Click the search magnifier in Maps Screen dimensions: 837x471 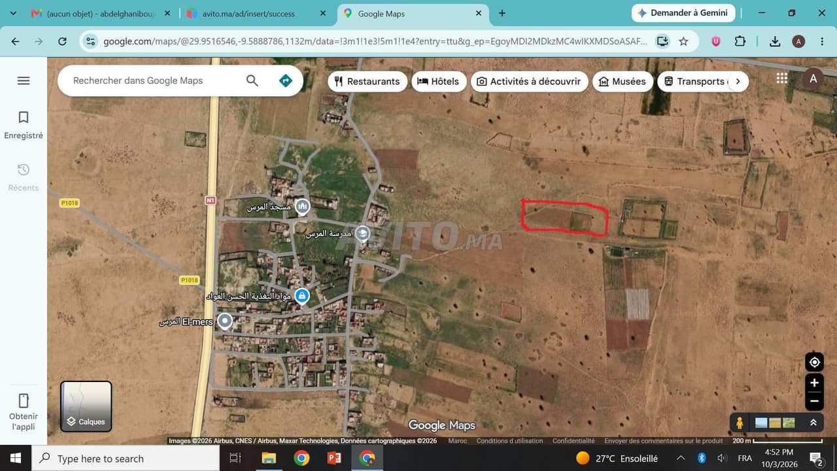252,80
